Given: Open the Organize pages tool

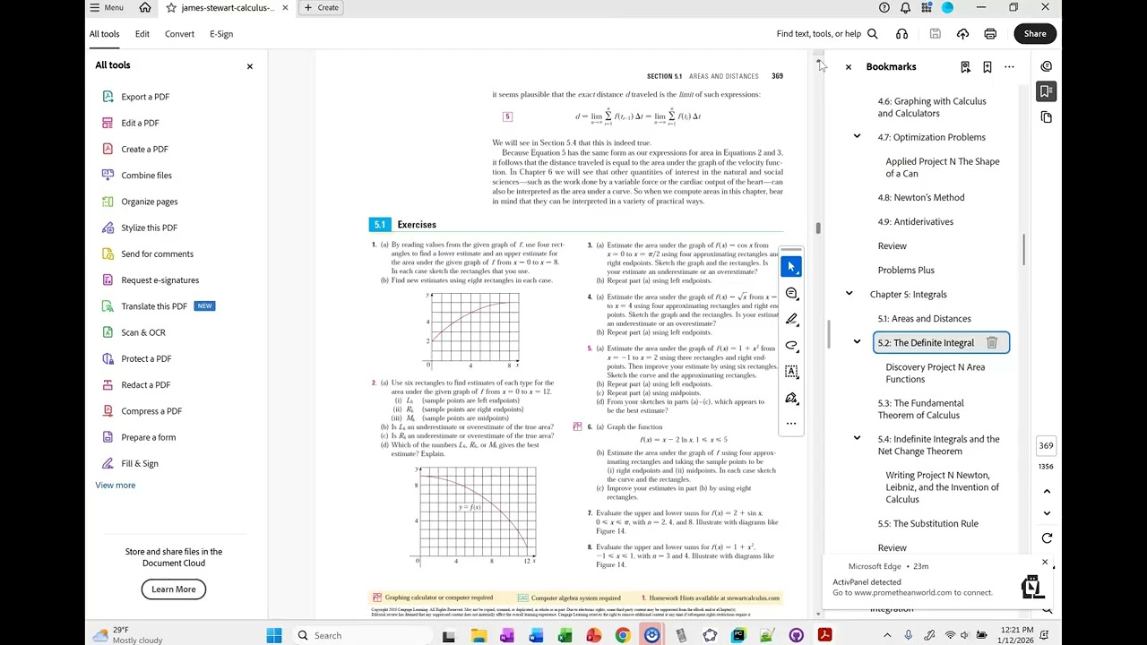Looking at the screenshot, I should (150, 202).
